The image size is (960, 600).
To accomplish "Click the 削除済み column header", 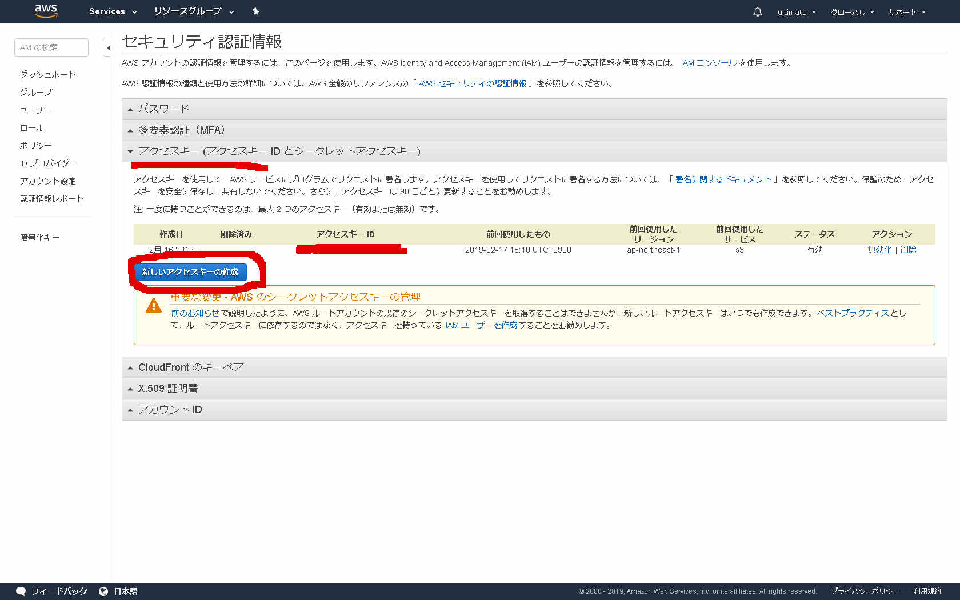I will point(237,234).
